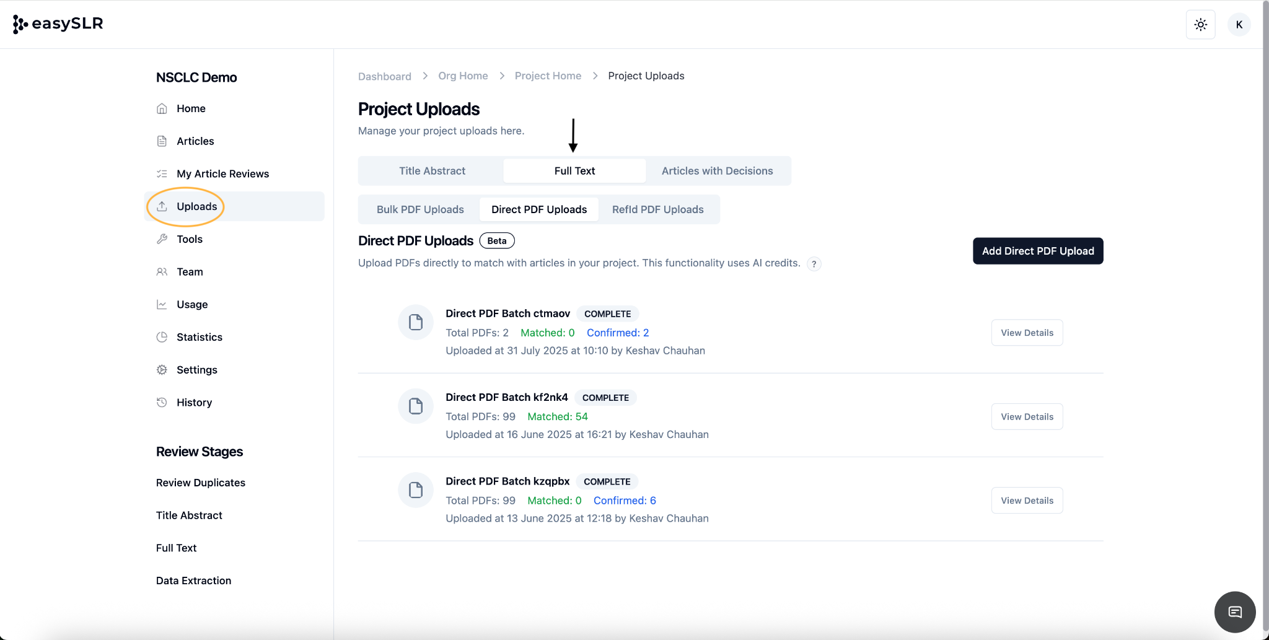Switch to Articles with Decisions tab
This screenshot has width=1269, height=640.
click(x=717, y=171)
